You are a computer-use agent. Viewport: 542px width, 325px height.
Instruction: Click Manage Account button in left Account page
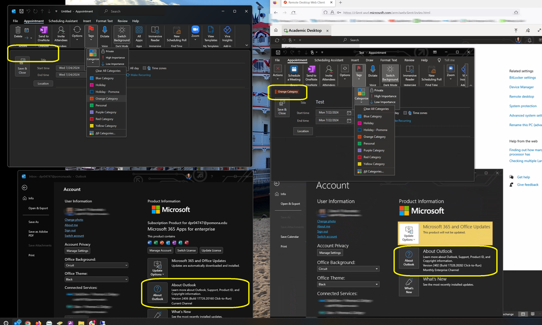161,250
